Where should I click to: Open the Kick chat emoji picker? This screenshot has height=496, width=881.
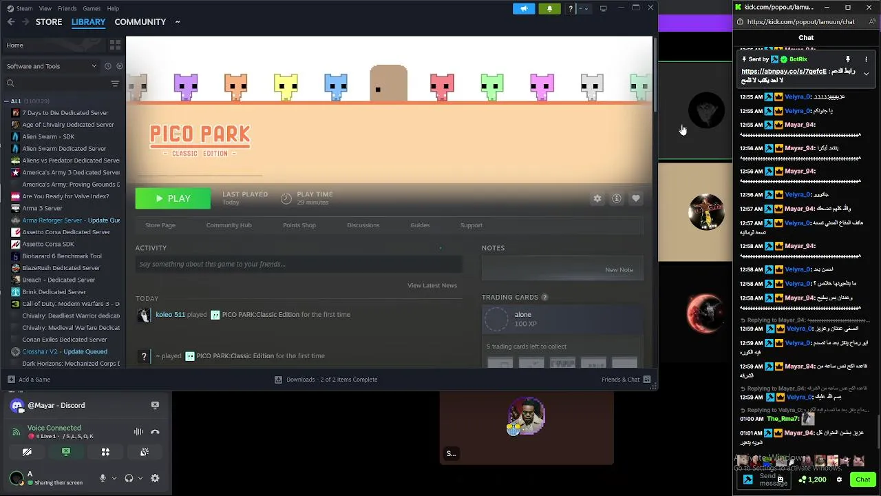click(781, 479)
